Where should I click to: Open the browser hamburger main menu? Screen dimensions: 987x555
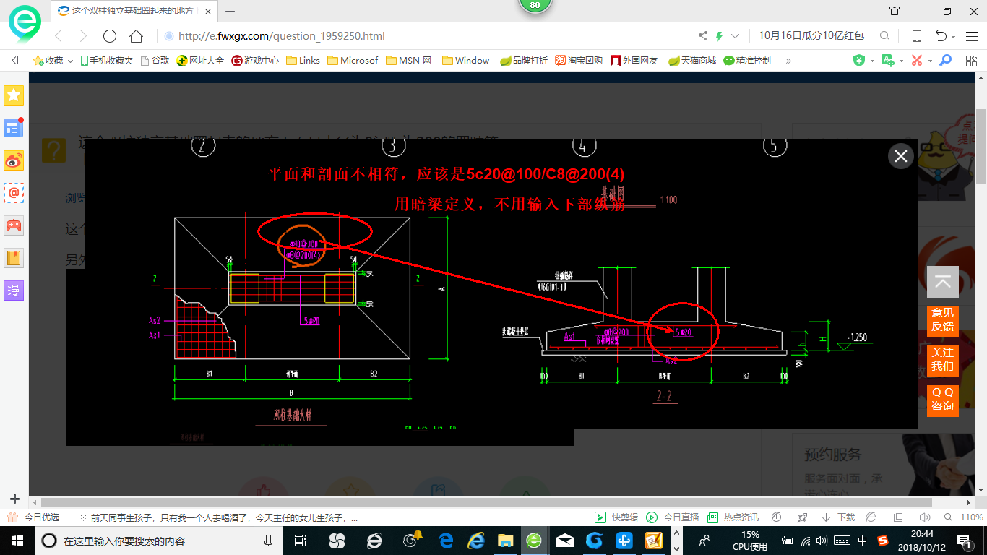[971, 36]
